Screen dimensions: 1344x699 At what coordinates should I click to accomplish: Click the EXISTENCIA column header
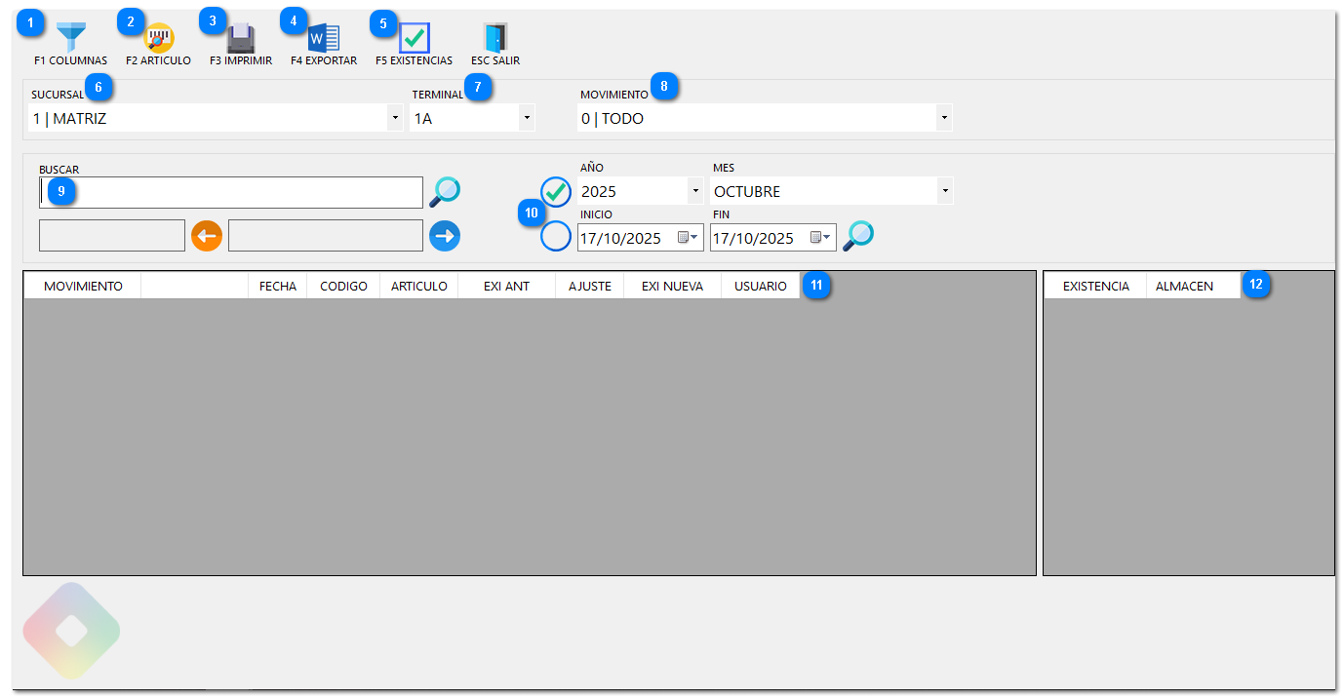click(1095, 286)
